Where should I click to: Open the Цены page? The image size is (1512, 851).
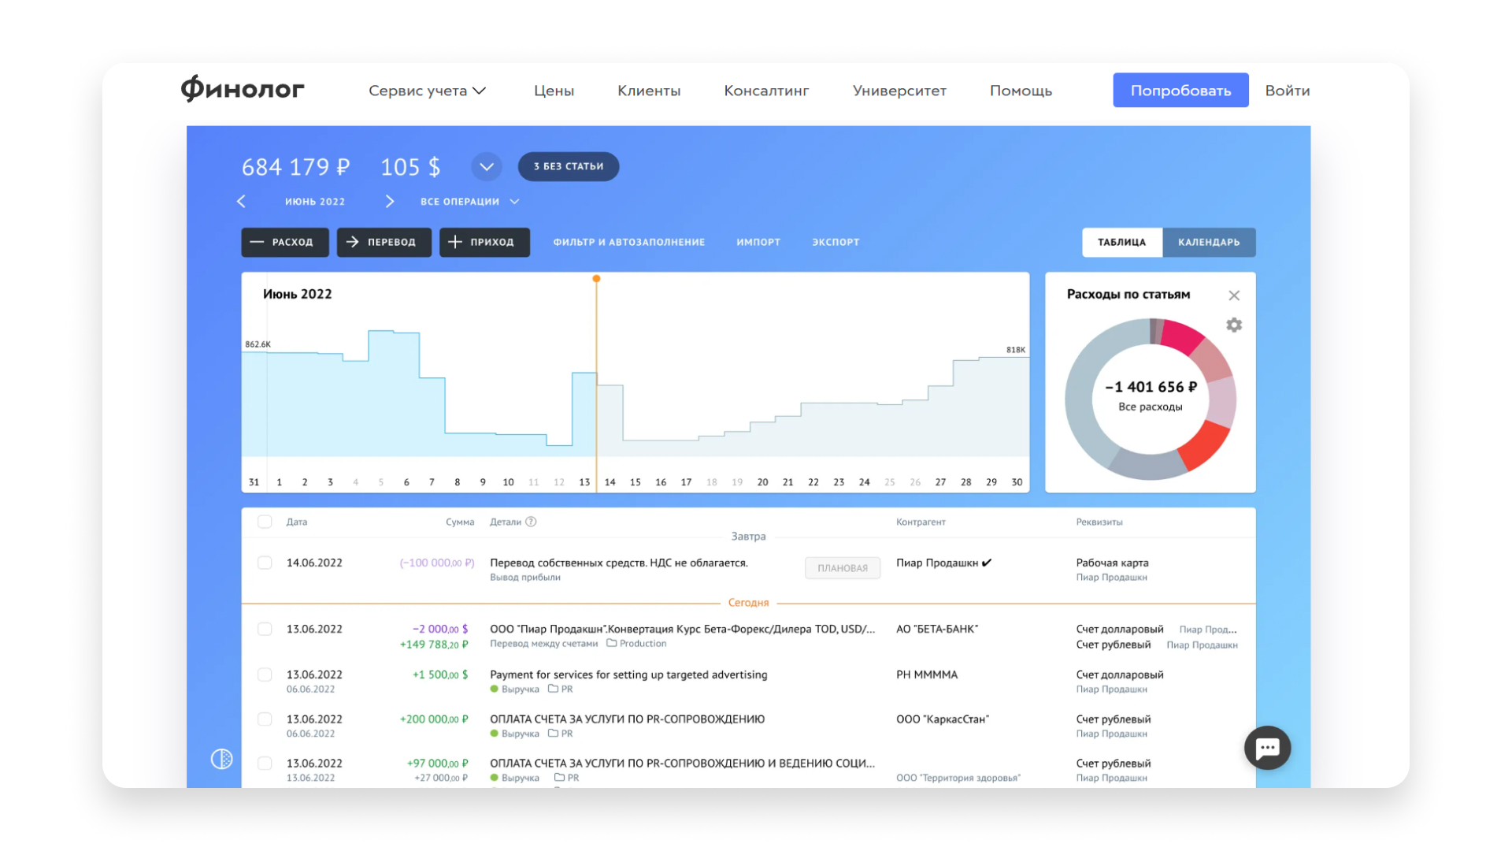click(554, 91)
